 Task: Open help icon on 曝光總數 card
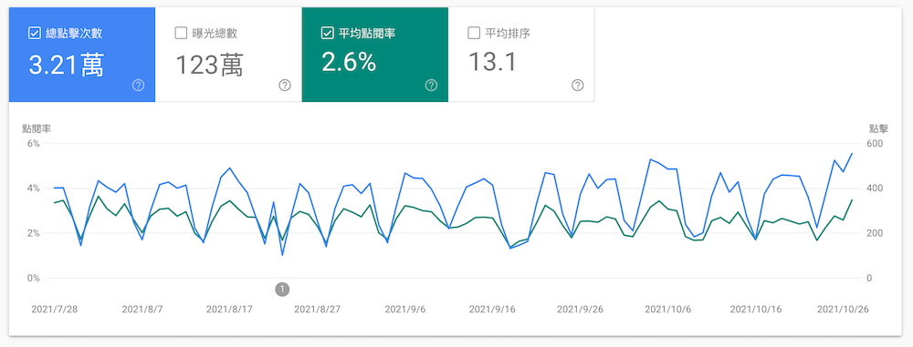point(285,86)
